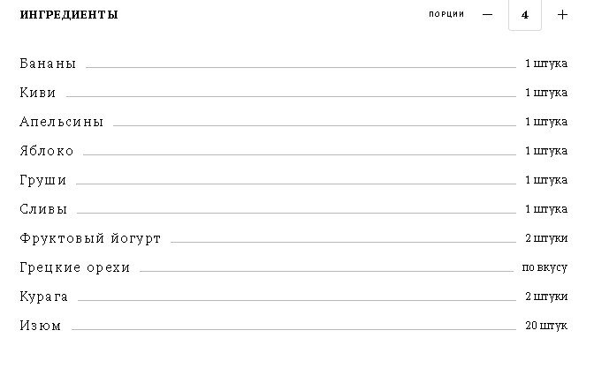Open the Апельсины ingredient
Screen dimensions: 594x368
tap(61, 122)
